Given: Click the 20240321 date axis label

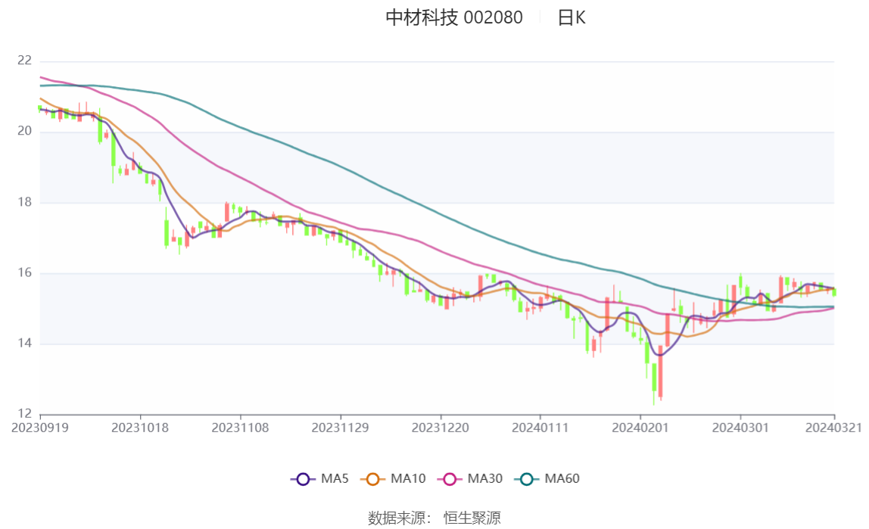Looking at the screenshot, I should [x=833, y=428].
